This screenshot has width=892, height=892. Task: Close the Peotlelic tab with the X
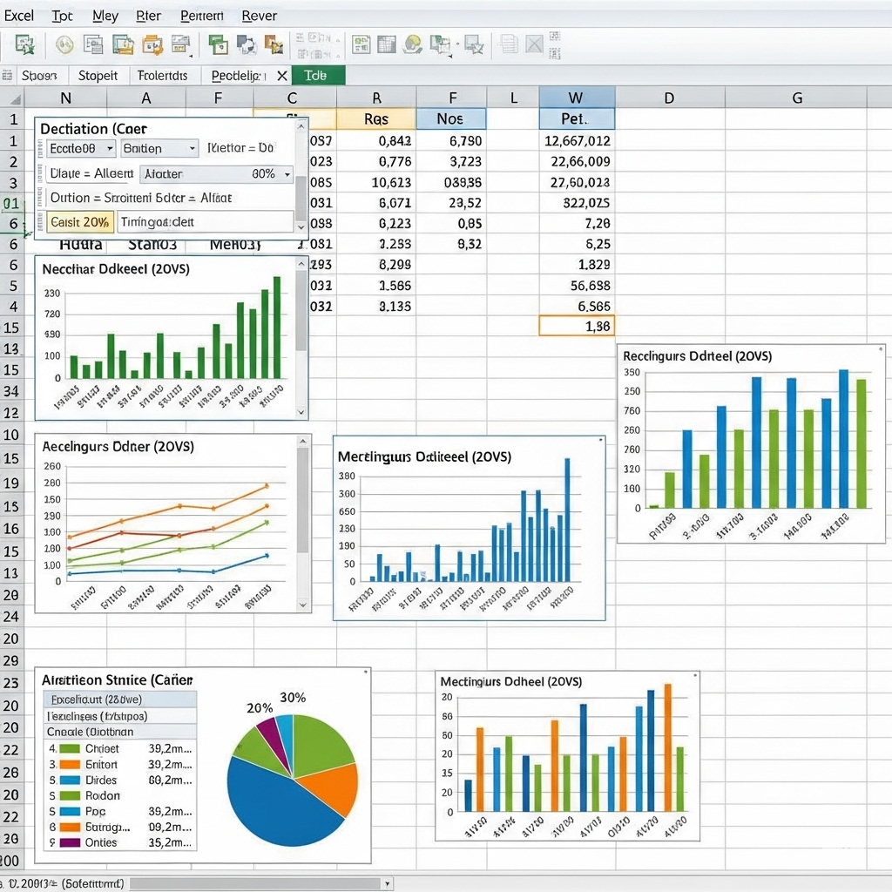tap(282, 76)
